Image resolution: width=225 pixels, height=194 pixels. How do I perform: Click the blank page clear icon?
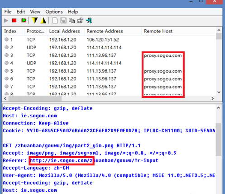point(55,20)
